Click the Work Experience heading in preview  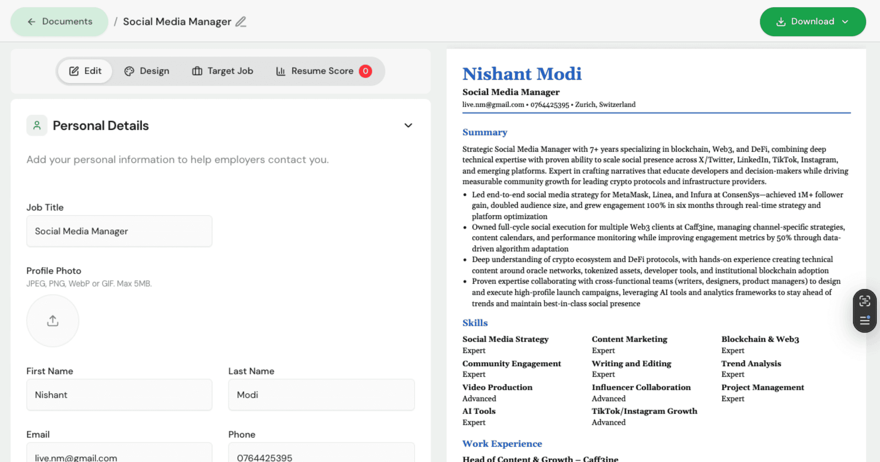point(502,444)
